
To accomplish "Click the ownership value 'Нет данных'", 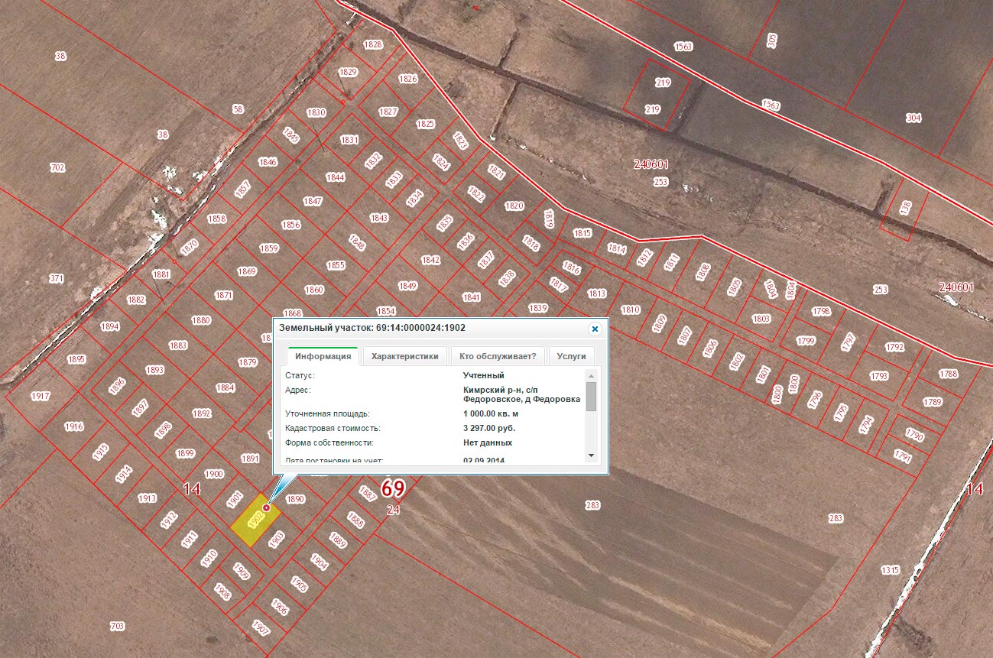I will tap(488, 442).
